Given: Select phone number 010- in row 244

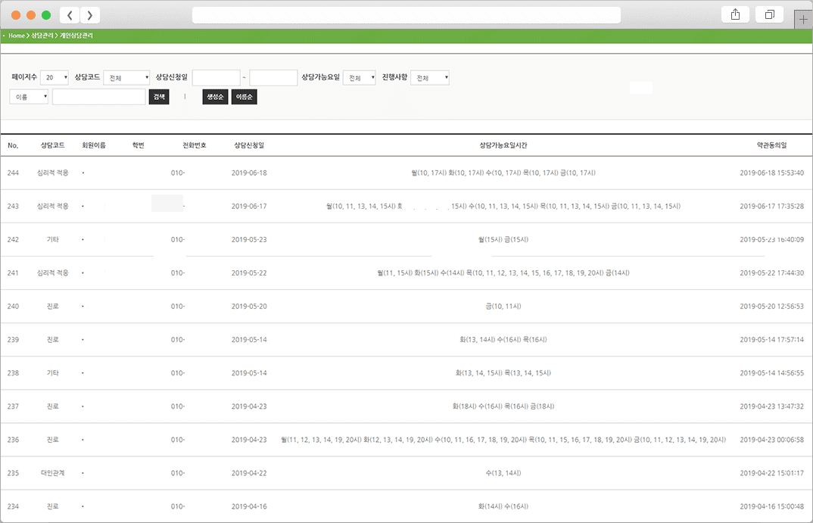Looking at the screenshot, I should point(178,173).
